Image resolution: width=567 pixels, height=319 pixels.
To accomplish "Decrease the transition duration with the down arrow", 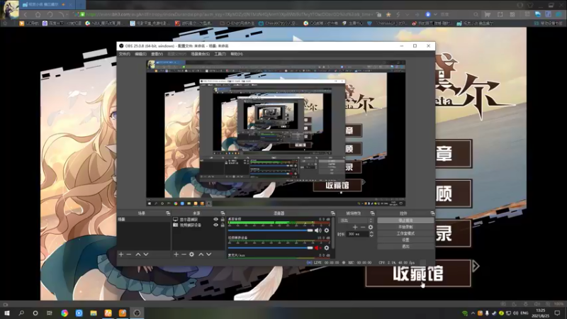I will click(x=371, y=236).
